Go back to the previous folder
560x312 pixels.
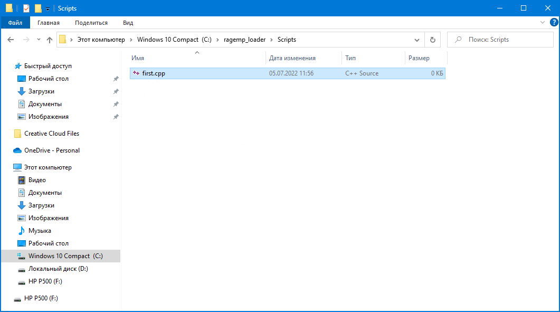click(11, 40)
